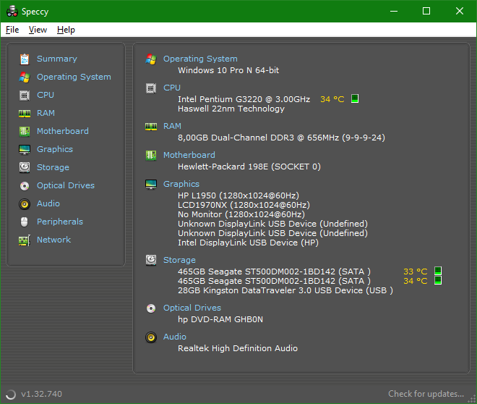This screenshot has height=404, width=477.
Task: Click the Summary clipboard icon in sidebar
Action: (x=25, y=59)
